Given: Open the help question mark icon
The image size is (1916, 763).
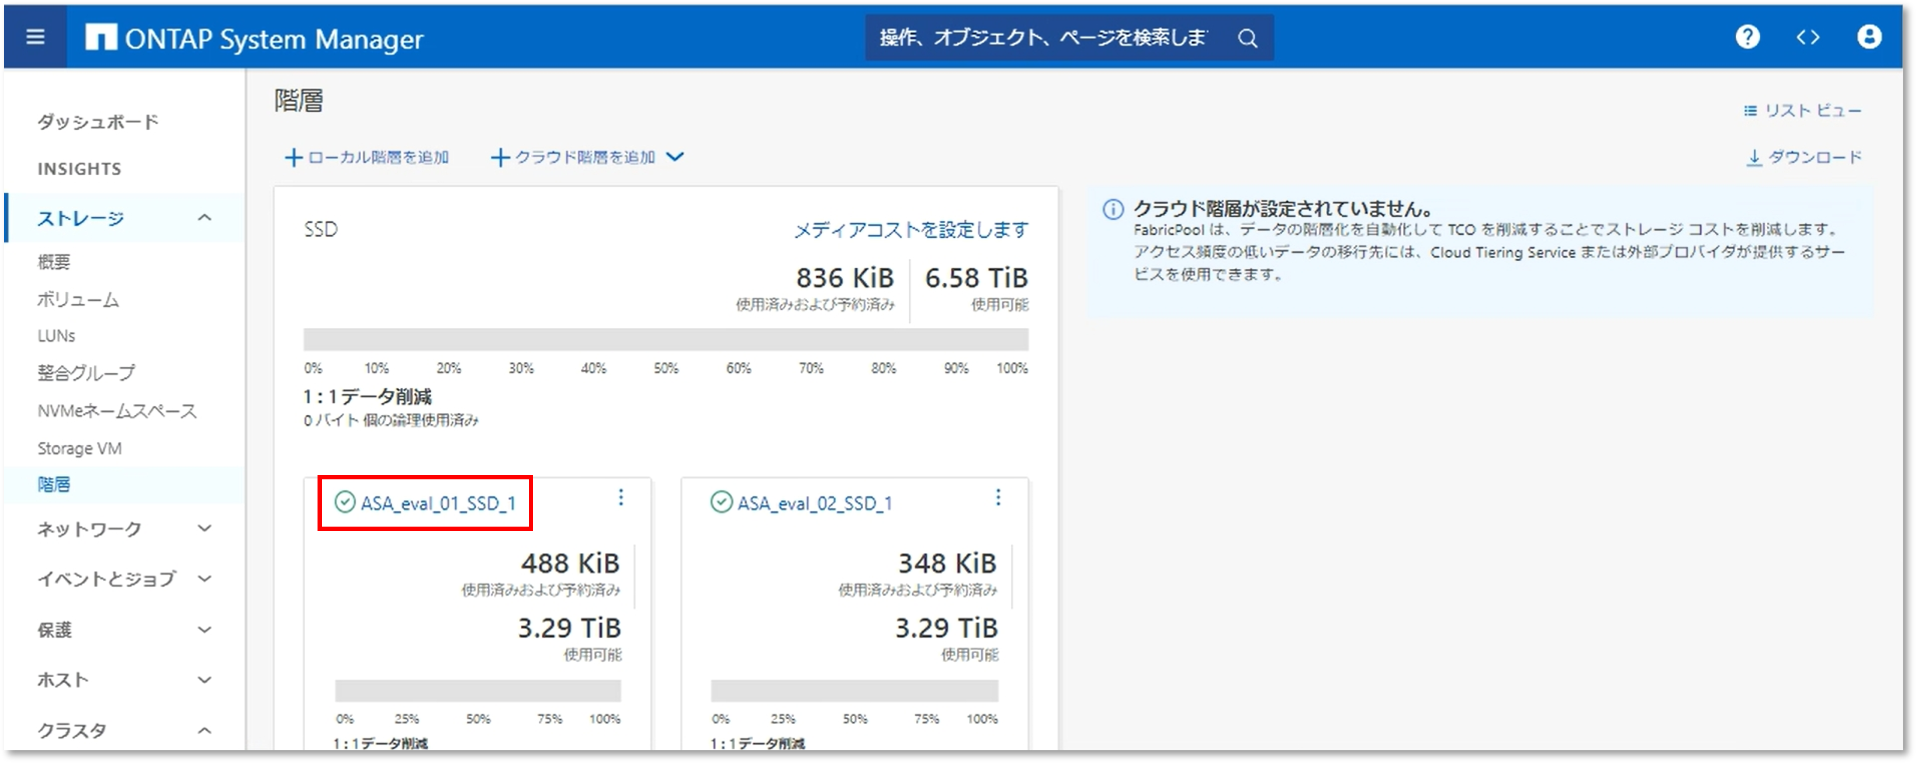Looking at the screenshot, I should coord(1747,36).
